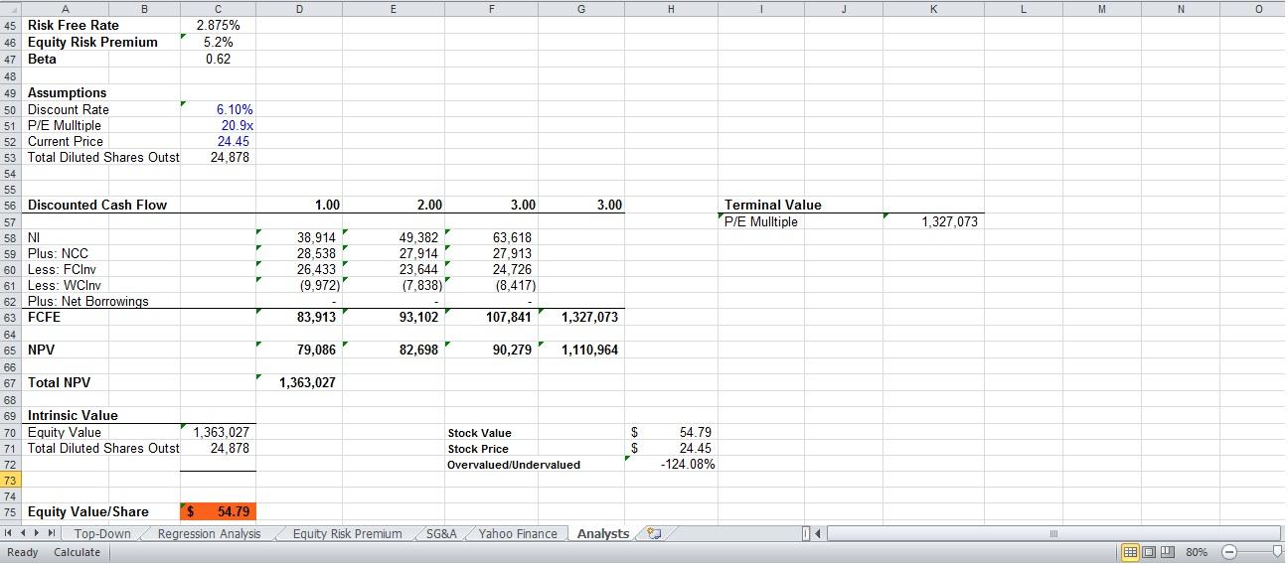Select year 3 NI value 63,618
The height and width of the screenshot is (564, 1288).
(x=492, y=237)
